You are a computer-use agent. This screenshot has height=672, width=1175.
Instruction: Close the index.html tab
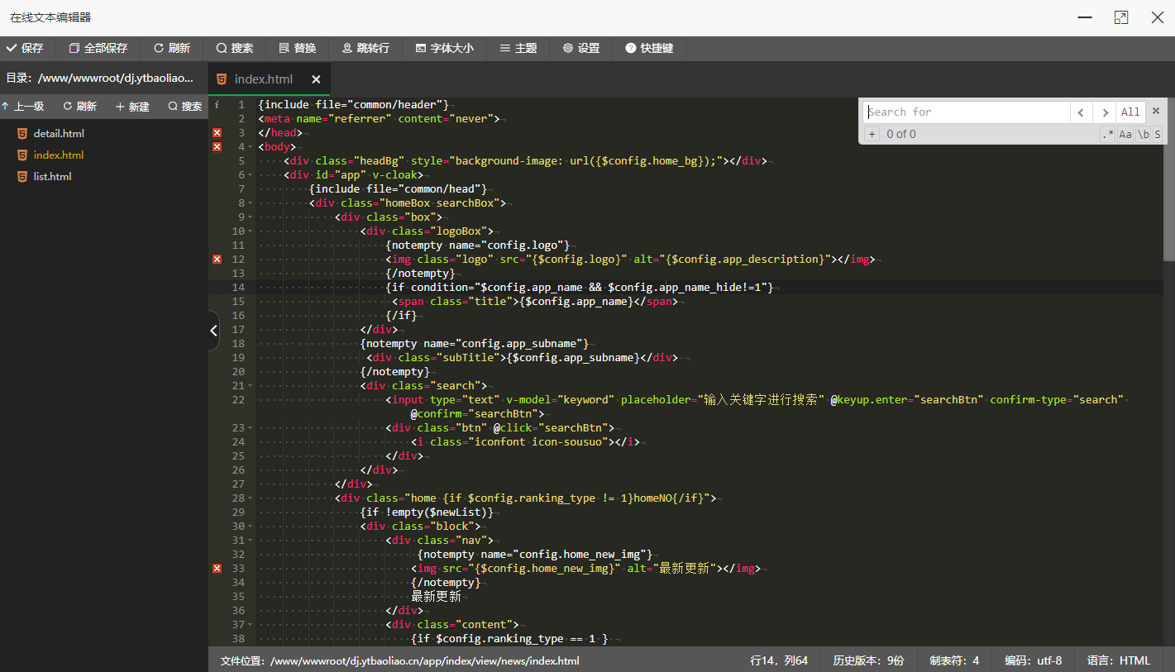tap(316, 79)
